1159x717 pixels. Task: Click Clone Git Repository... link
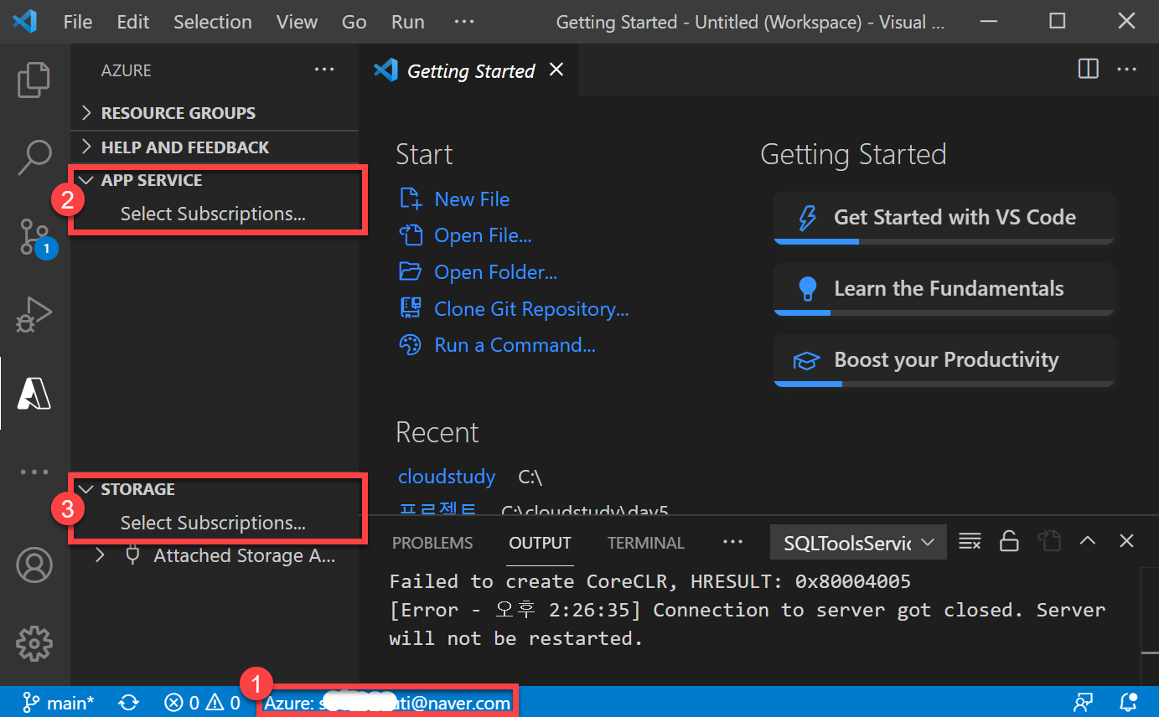click(x=531, y=309)
